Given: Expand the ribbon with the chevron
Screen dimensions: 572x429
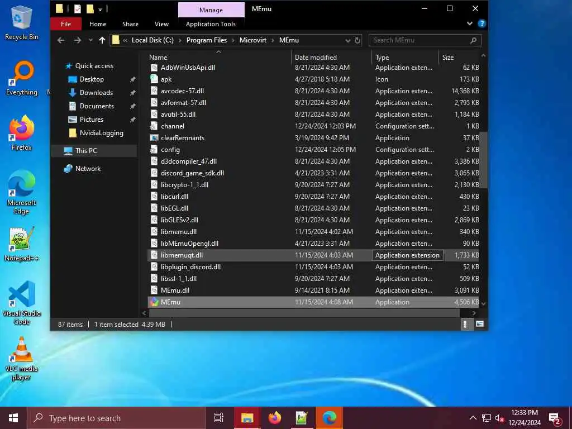Looking at the screenshot, I should (x=469, y=23).
